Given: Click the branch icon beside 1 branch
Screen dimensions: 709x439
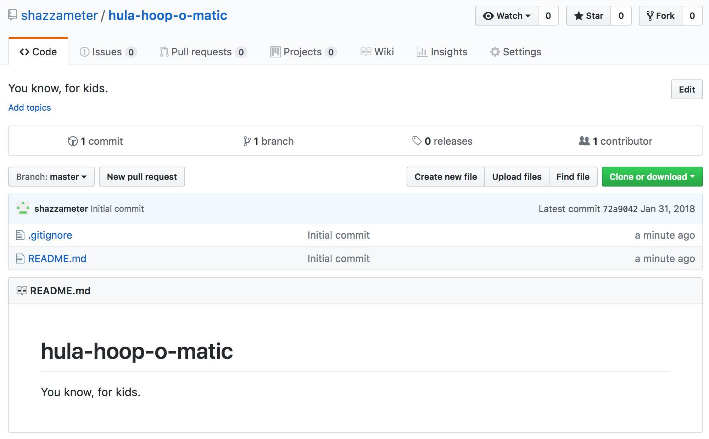Looking at the screenshot, I should coord(247,141).
